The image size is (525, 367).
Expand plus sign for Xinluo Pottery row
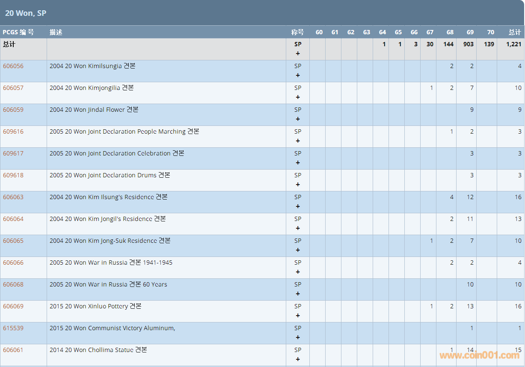pos(298,316)
